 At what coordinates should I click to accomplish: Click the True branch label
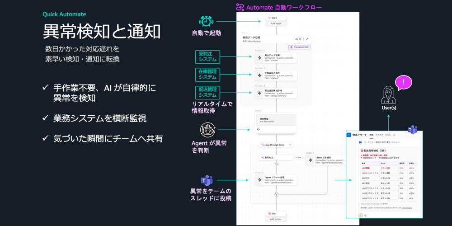click(276, 164)
